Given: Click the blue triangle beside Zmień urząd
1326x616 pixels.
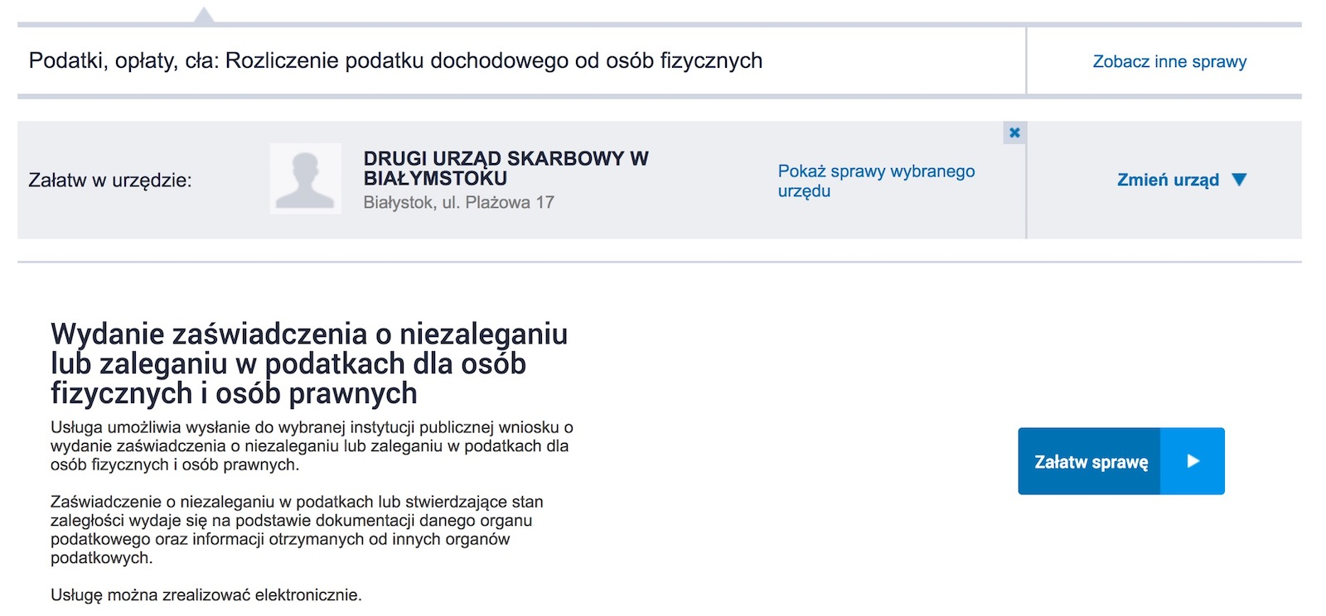Looking at the screenshot, I should point(1239,180).
